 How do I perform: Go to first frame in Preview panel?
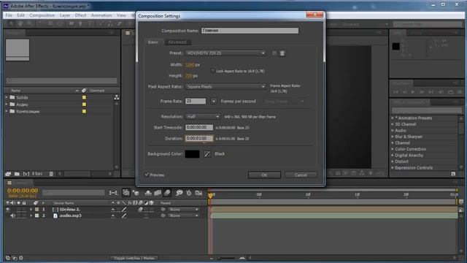[x=395, y=92]
